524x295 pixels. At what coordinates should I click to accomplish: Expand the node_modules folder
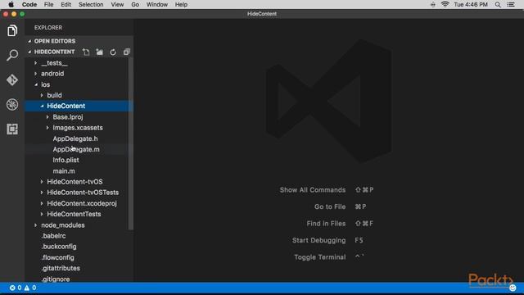(x=36, y=225)
